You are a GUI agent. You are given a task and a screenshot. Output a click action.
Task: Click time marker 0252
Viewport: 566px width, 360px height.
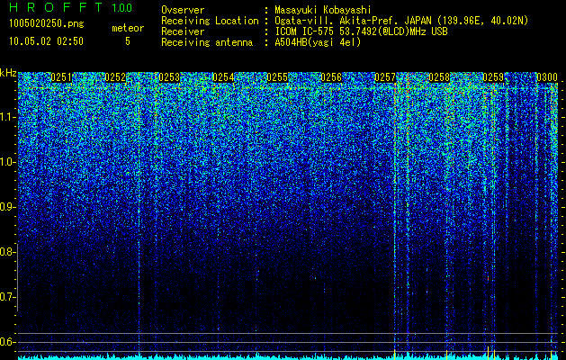(115, 77)
